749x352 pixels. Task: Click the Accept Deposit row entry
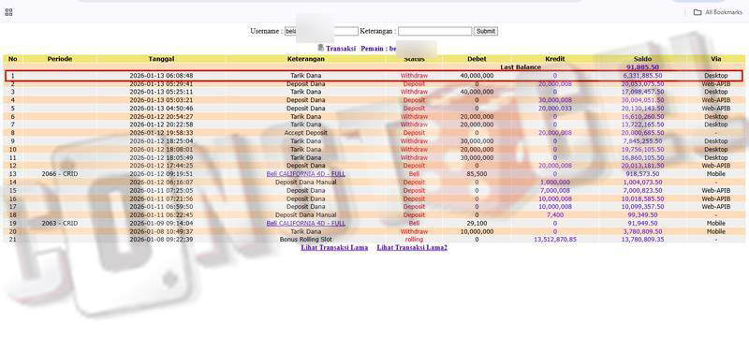click(306, 133)
